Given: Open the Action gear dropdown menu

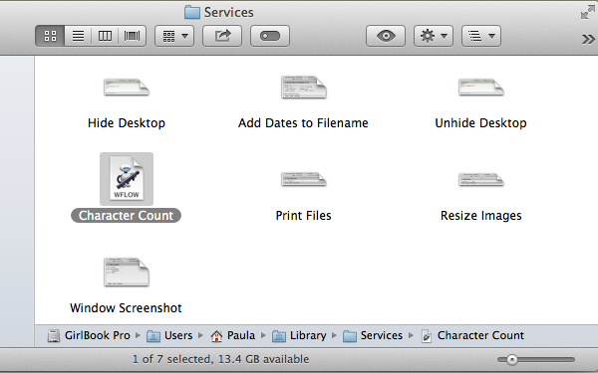Looking at the screenshot, I should coord(434,36).
